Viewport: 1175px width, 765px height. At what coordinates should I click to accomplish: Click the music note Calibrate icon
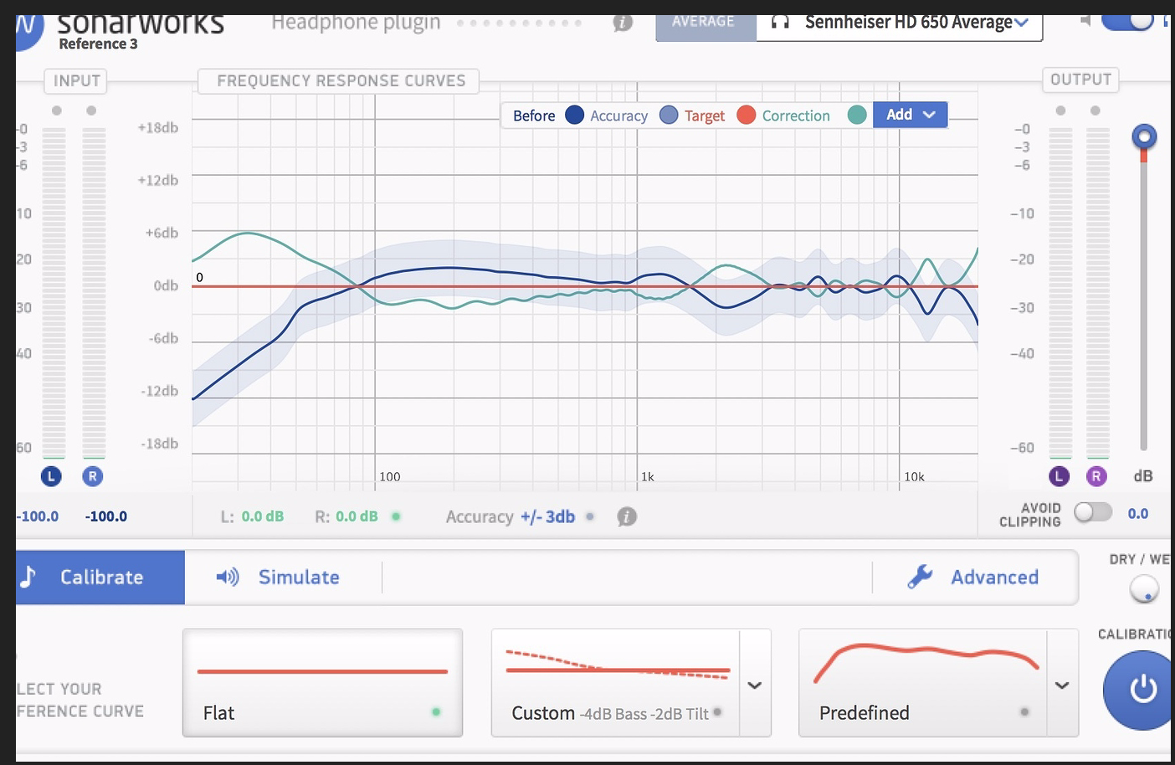(28, 577)
